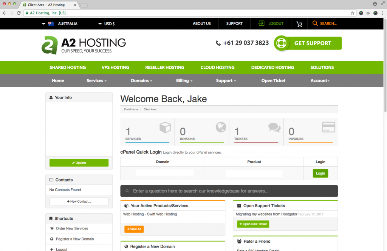Expand the Billing menu
Viewport: 387px width, 251px height.
tap(184, 81)
